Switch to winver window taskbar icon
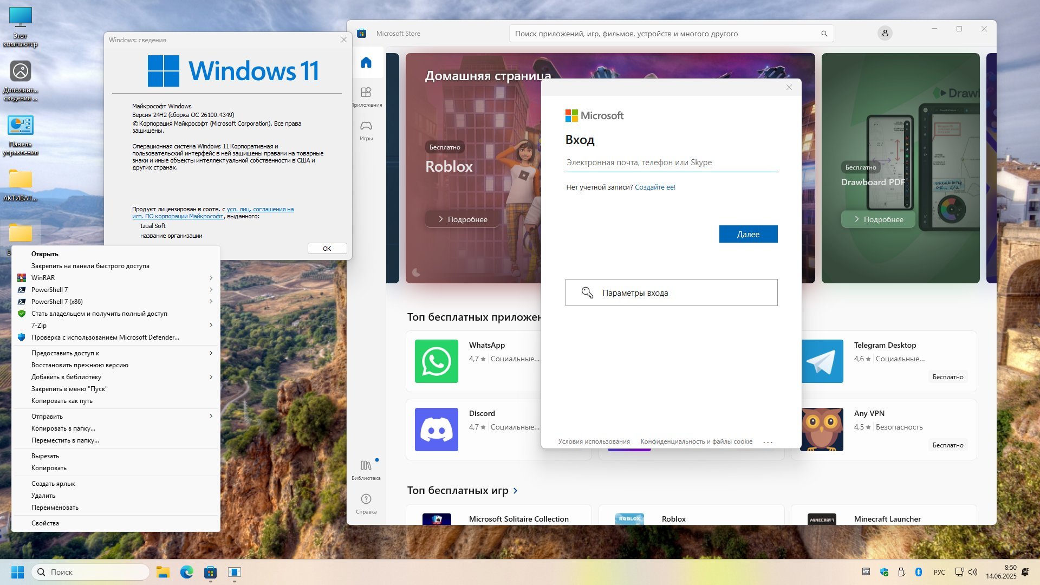 pos(234,572)
